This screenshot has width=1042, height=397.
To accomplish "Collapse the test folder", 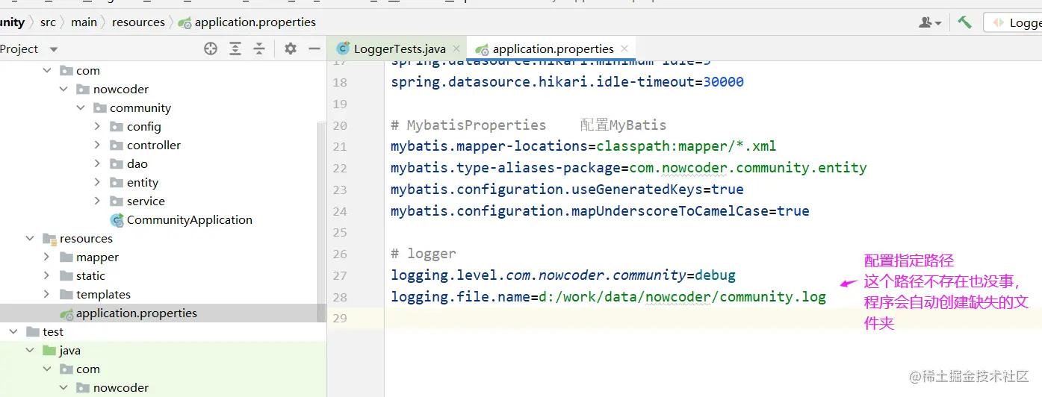I will (13, 331).
